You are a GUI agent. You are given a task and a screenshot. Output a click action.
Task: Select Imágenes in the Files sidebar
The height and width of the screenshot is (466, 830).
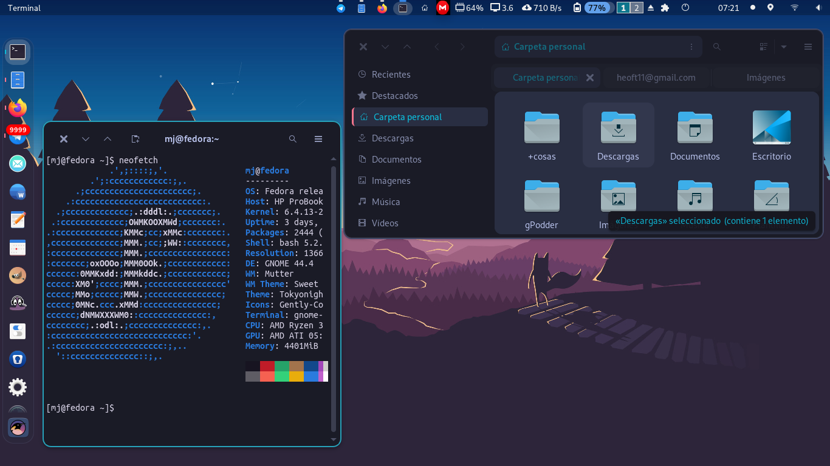(x=419, y=181)
